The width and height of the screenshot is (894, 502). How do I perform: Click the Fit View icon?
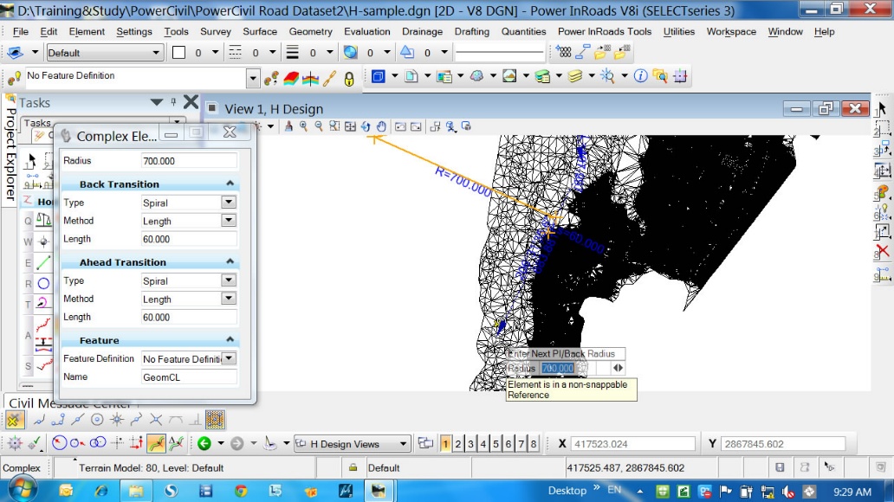[350, 126]
